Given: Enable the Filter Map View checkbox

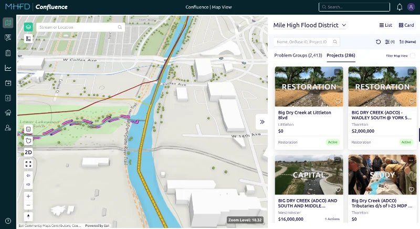Looking at the screenshot, I should tap(413, 56).
